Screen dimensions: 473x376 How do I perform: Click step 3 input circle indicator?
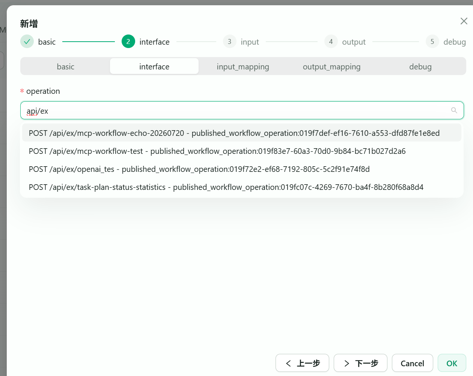[x=230, y=42]
